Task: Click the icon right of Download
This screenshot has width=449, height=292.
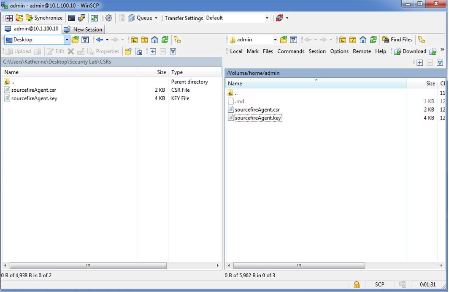Action: point(433,51)
